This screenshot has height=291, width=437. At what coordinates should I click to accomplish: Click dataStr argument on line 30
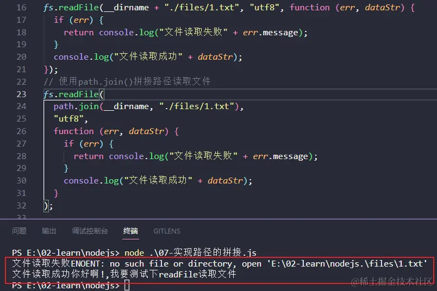225,181
